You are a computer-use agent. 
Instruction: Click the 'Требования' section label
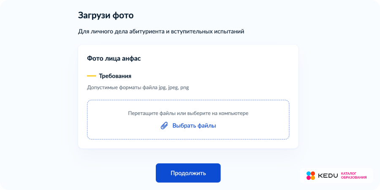click(115, 76)
